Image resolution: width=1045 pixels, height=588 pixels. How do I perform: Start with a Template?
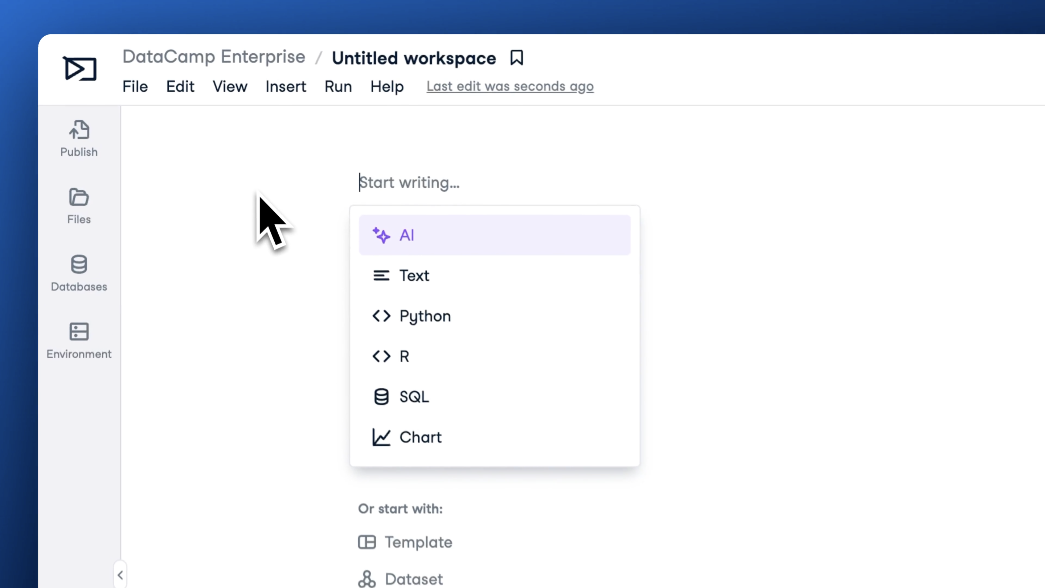pos(418,542)
